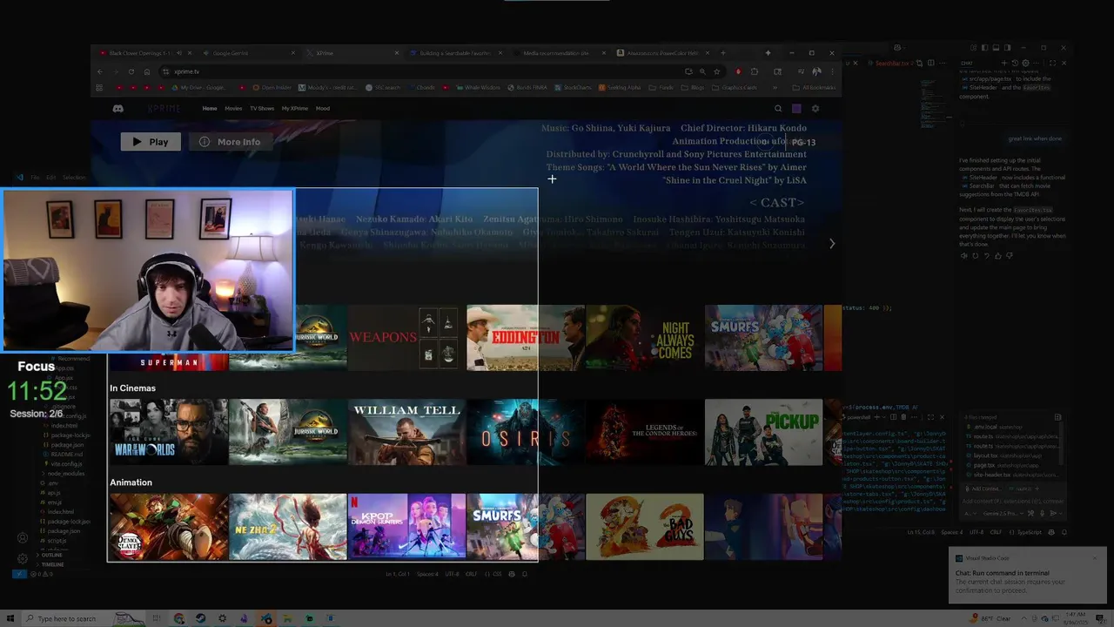The image size is (1114, 627).
Task: Click the Windows Start button
Action: [10, 618]
